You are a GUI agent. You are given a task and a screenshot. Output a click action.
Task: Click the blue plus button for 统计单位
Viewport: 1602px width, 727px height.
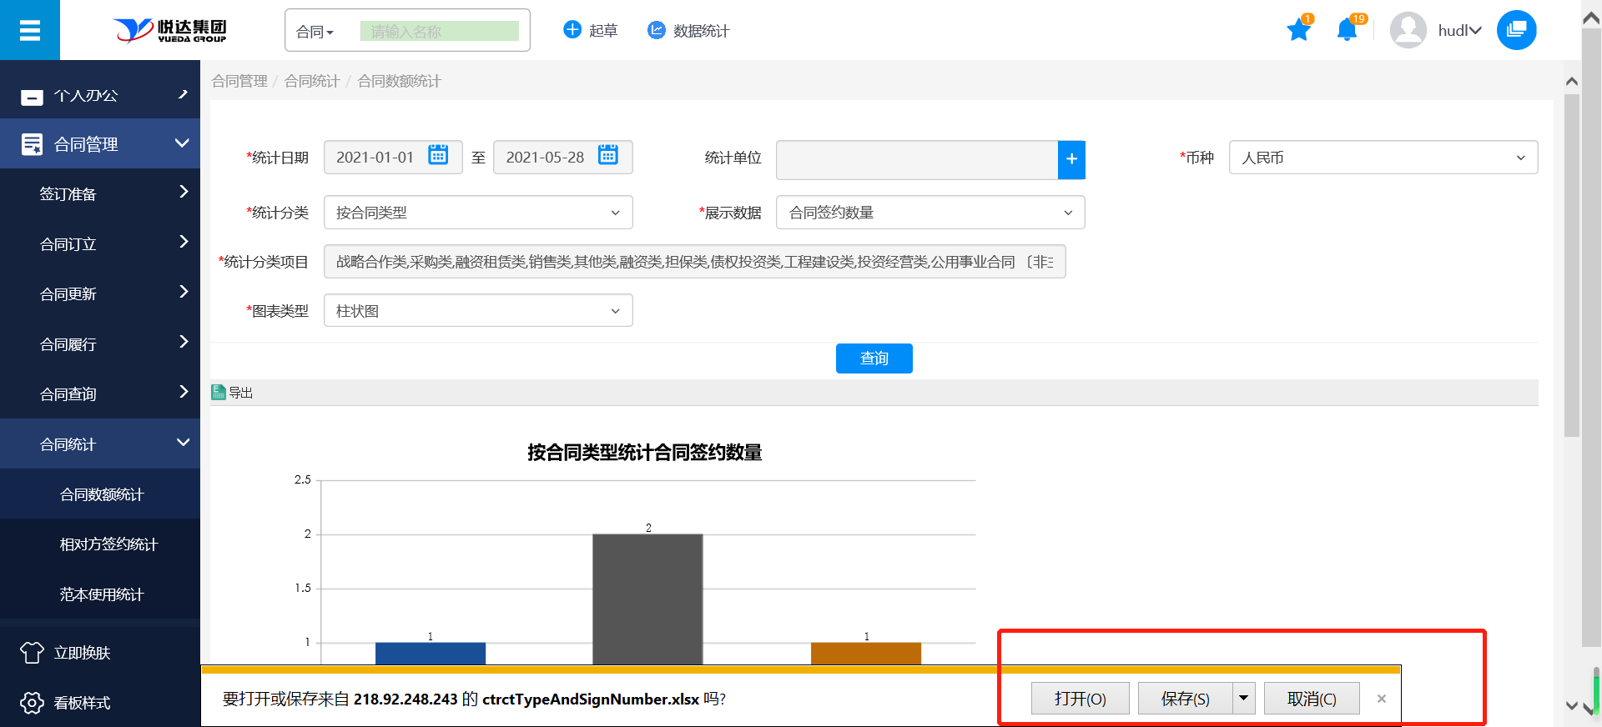click(1071, 159)
